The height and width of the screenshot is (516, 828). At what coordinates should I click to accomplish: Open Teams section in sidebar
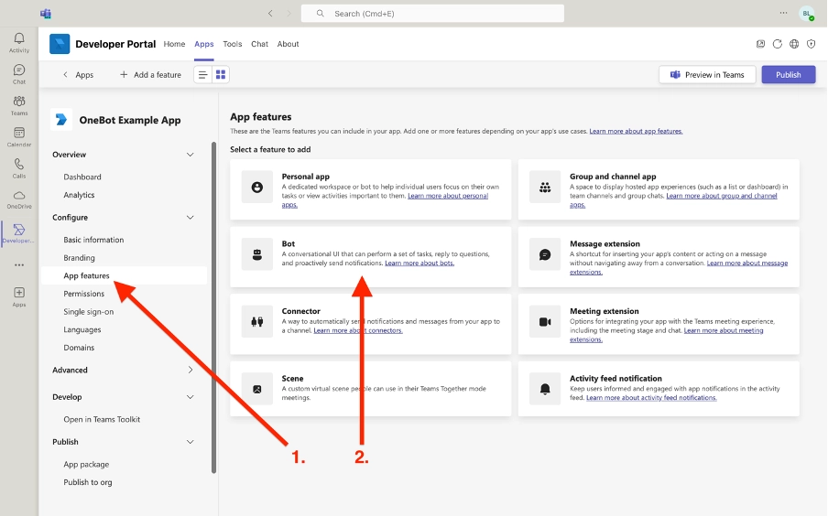19,105
